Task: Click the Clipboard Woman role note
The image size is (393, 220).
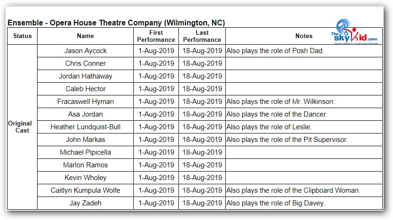Action: point(293,190)
